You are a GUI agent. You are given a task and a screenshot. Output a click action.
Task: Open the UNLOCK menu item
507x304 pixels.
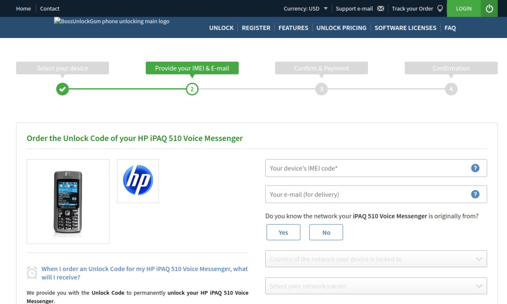pyautogui.click(x=221, y=28)
